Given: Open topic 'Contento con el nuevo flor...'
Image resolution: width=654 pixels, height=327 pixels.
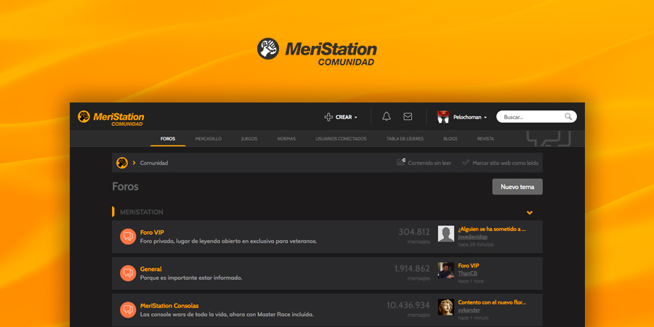Looking at the screenshot, I should click(492, 302).
